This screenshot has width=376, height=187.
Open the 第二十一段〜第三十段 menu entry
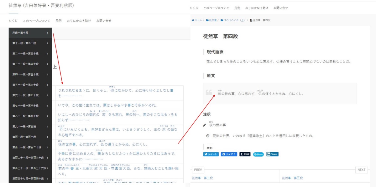coord(30,53)
